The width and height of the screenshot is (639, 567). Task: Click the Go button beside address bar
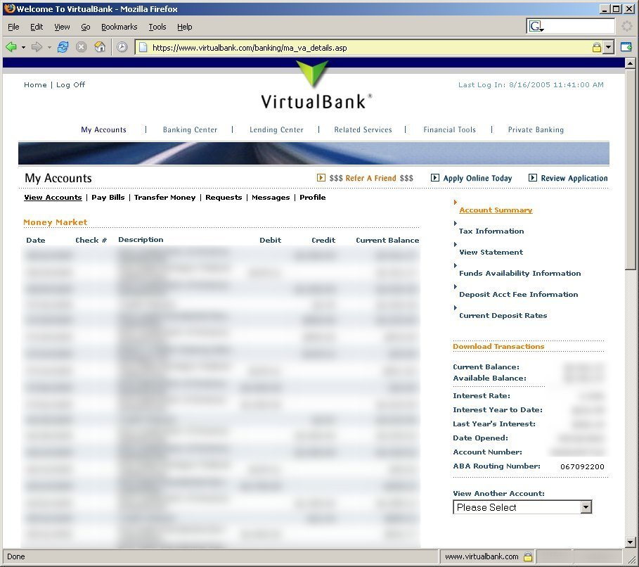click(626, 47)
